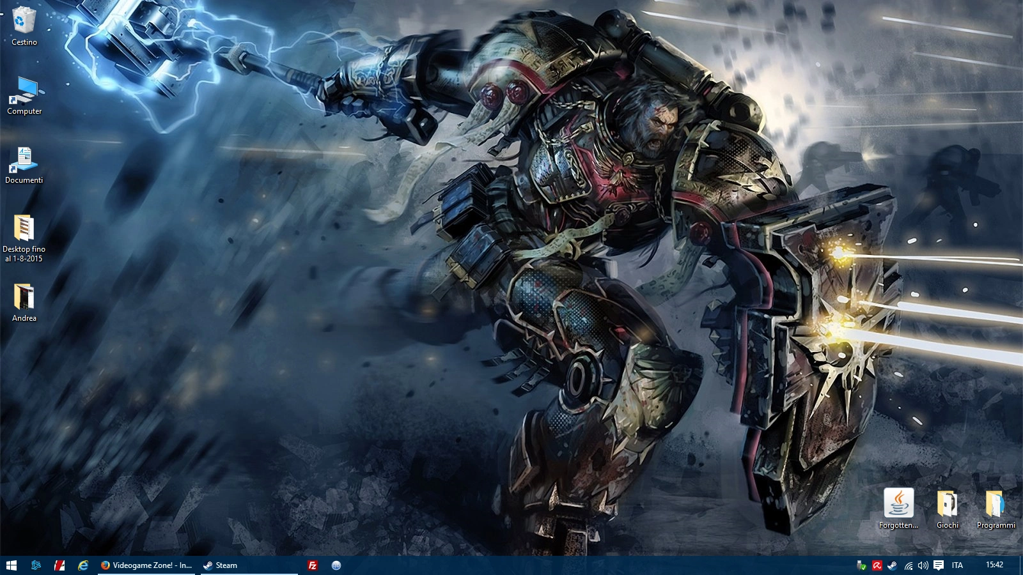Viewport: 1023px width, 575px height.
Task: Click the red-and-white pinned app beside Battle.net
Action: pyautogui.click(x=59, y=565)
